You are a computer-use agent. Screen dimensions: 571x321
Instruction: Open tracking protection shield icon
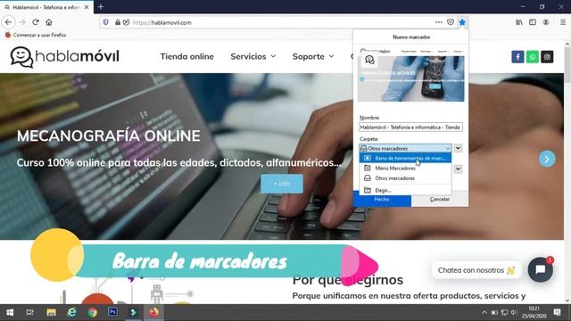pos(105,22)
